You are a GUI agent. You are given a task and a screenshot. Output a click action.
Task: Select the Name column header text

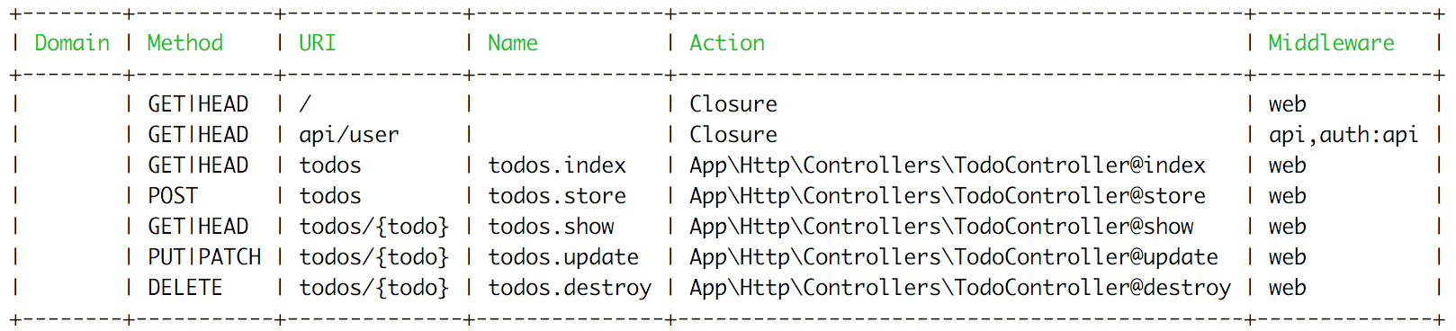[513, 43]
